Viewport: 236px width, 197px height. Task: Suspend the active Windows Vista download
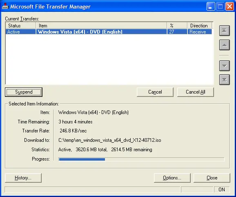coord(24,92)
